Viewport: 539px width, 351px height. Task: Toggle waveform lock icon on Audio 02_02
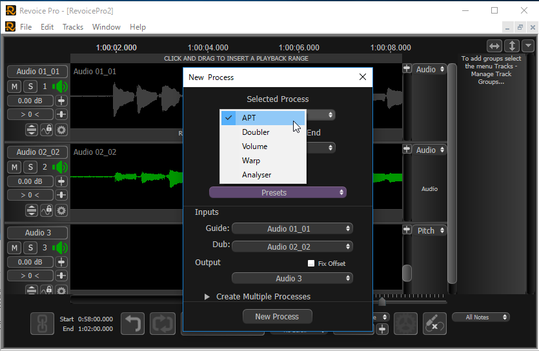[x=46, y=210]
